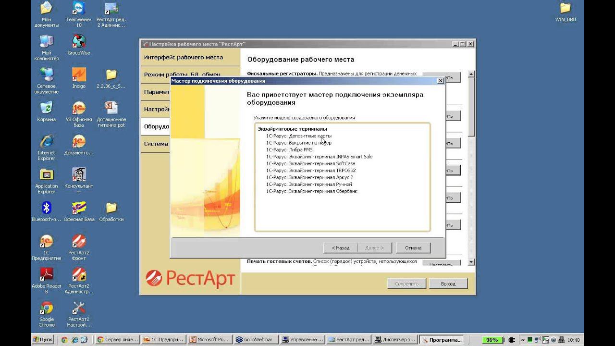Select Эквайринг-терминал Сбербанк entry

[311, 191]
